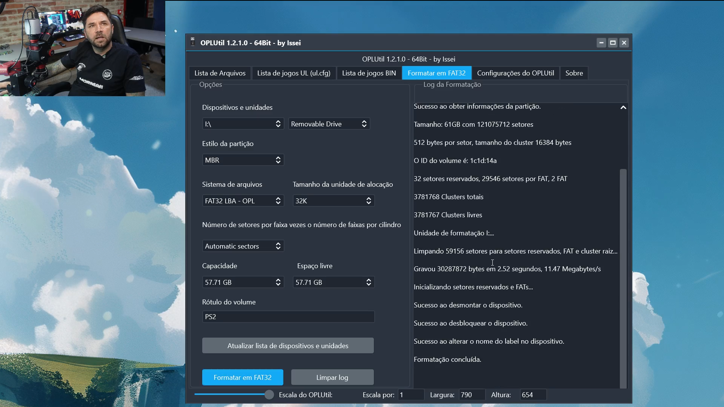Image resolution: width=724 pixels, height=407 pixels.
Task: Click the Altura field showing 654
Action: click(533, 395)
